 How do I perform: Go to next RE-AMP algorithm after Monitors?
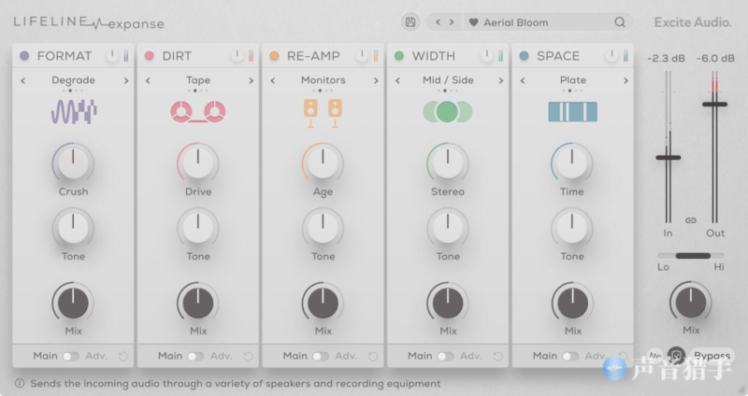point(376,80)
